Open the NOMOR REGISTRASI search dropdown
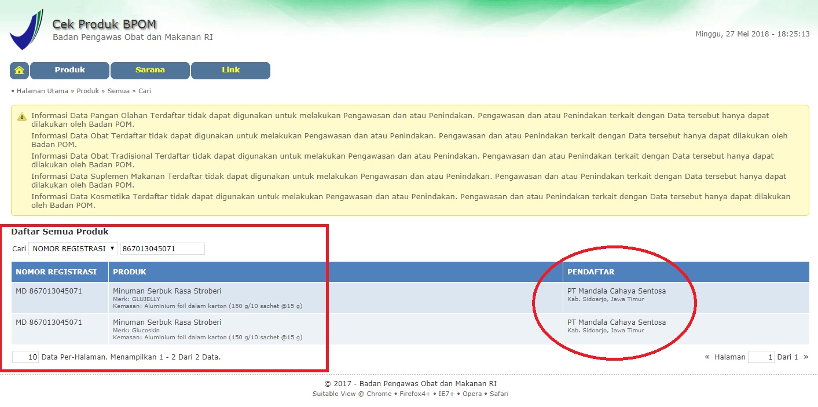Image resolution: width=818 pixels, height=407 pixels. (73, 248)
